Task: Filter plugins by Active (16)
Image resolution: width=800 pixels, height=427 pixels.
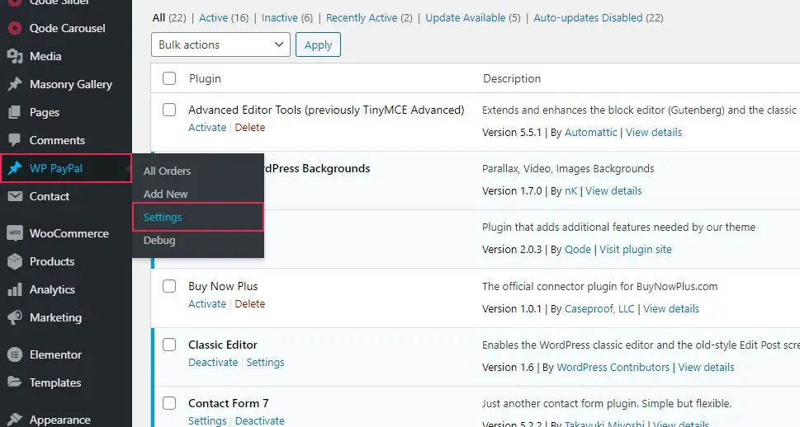Action: point(224,18)
